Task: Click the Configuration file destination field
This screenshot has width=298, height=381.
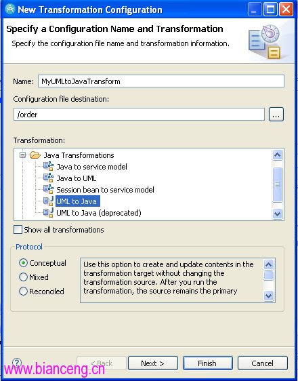Action: click(139, 114)
